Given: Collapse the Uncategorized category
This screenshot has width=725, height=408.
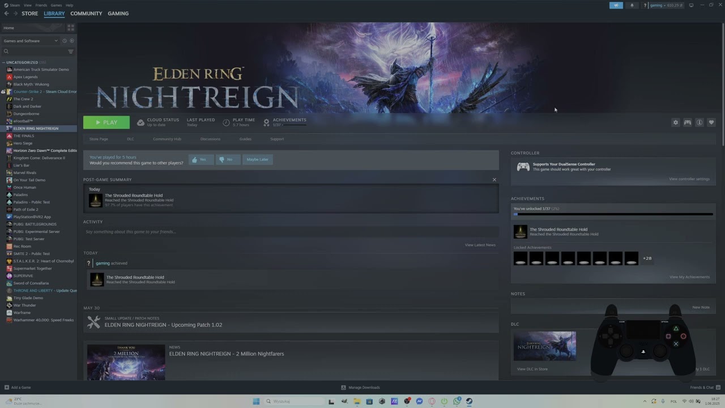Looking at the screenshot, I should pyautogui.click(x=3, y=62).
